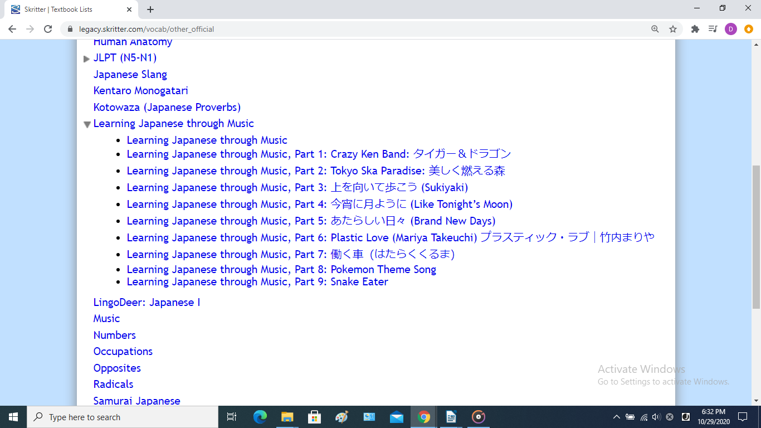Viewport: 761px width, 428px height.
Task: Open the Paint palette taskbar icon
Action: coord(342,417)
